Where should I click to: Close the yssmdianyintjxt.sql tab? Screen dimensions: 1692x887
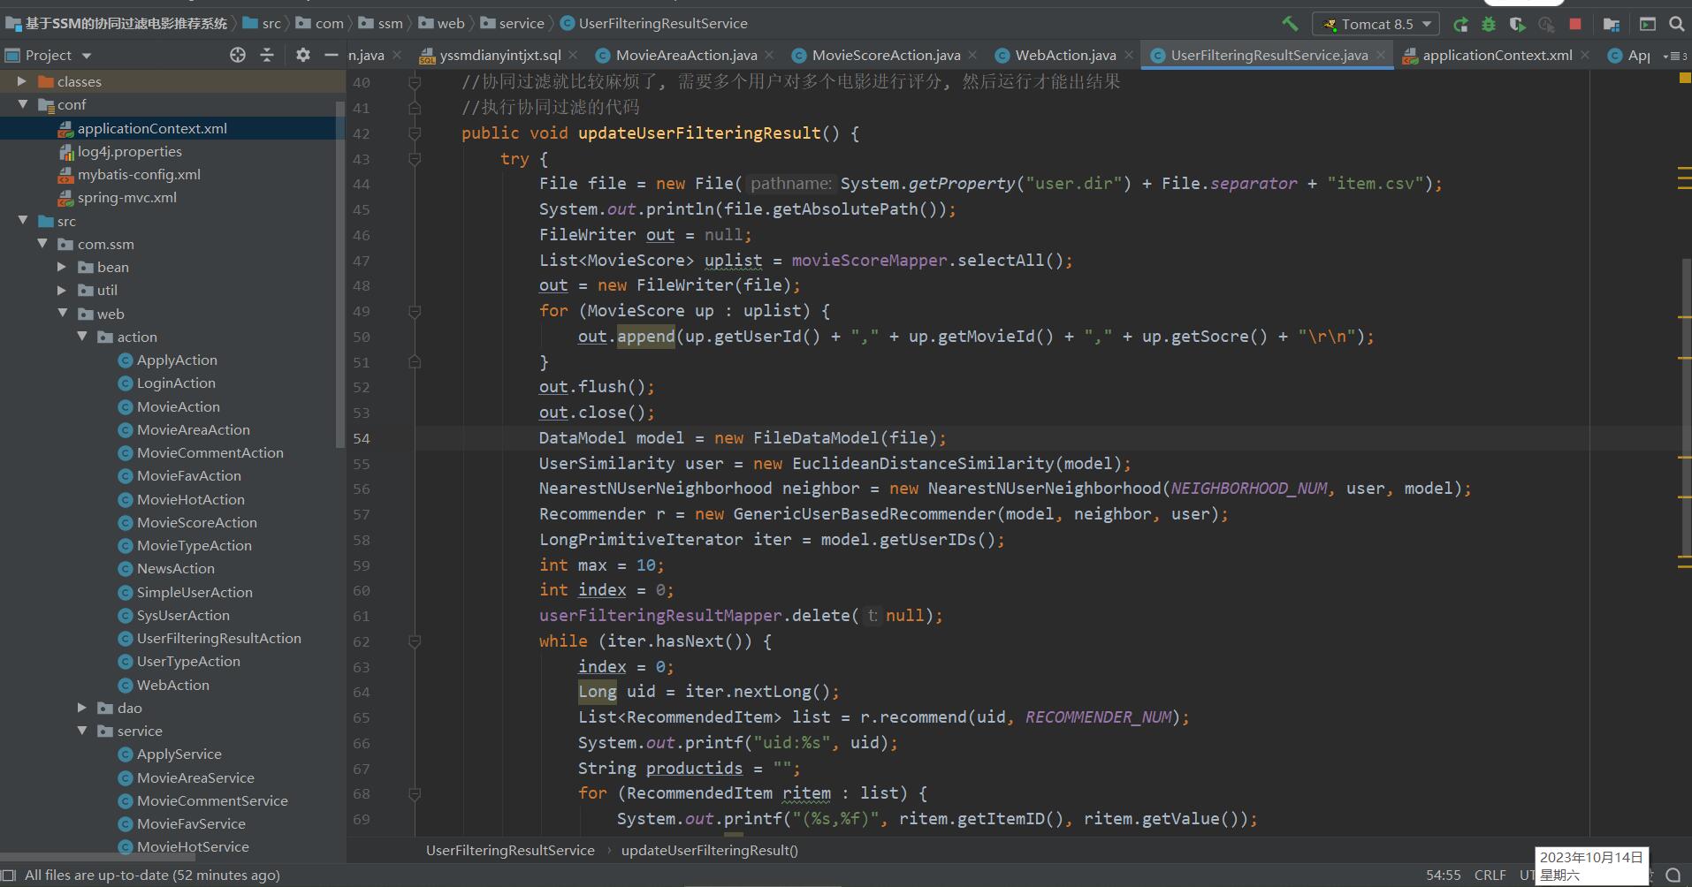tap(573, 55)
